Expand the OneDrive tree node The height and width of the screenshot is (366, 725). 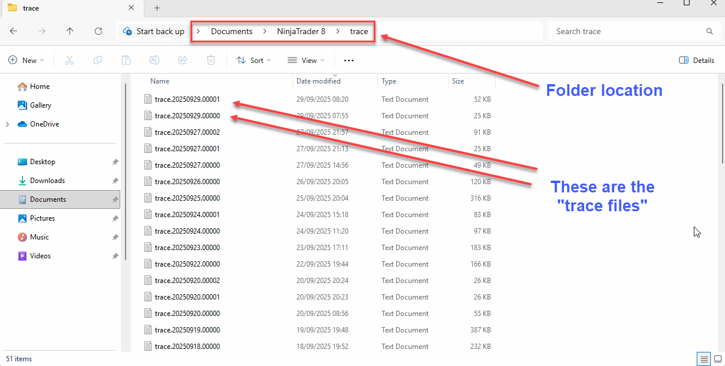coord(7,124)
